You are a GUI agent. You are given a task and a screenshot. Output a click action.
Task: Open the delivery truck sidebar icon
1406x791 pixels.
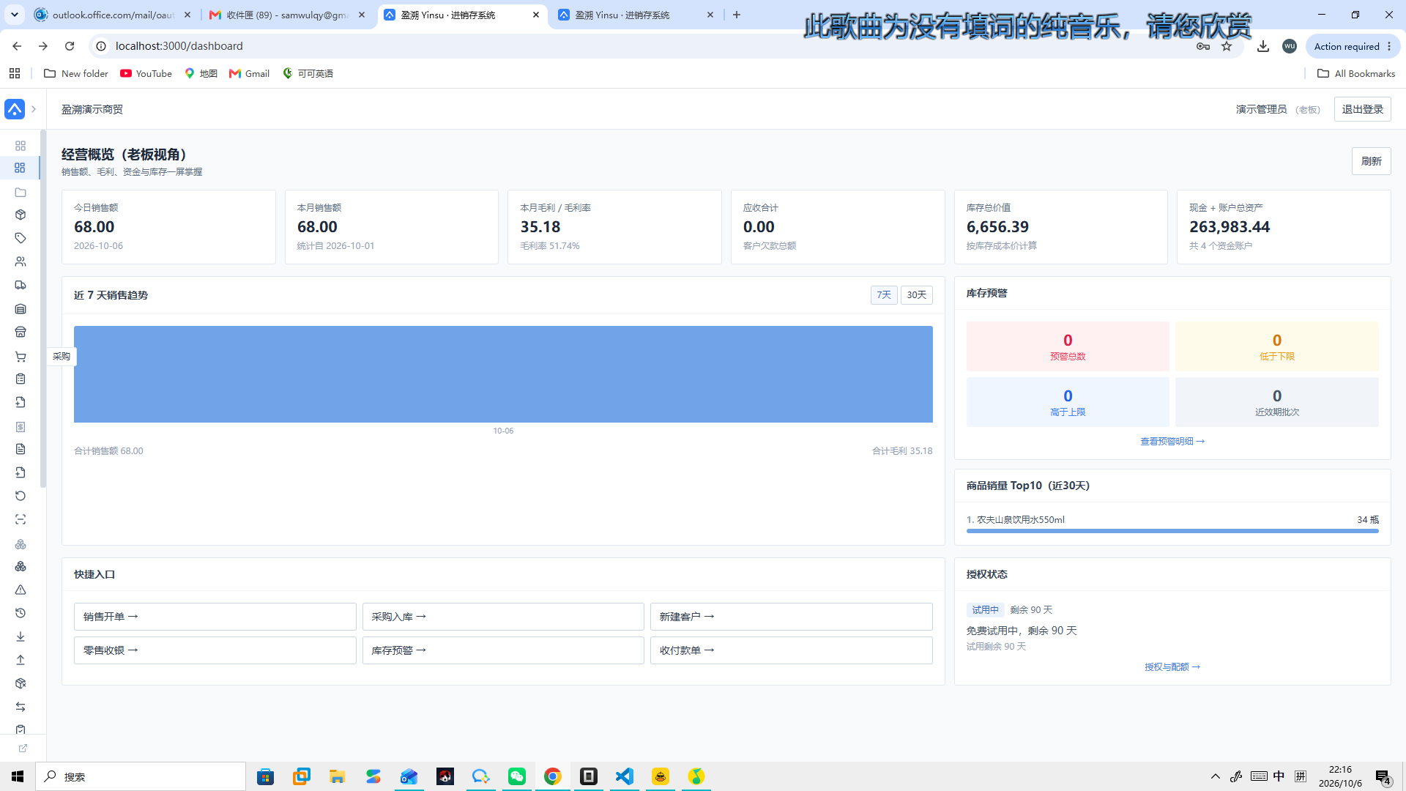(x=21, y=285)
